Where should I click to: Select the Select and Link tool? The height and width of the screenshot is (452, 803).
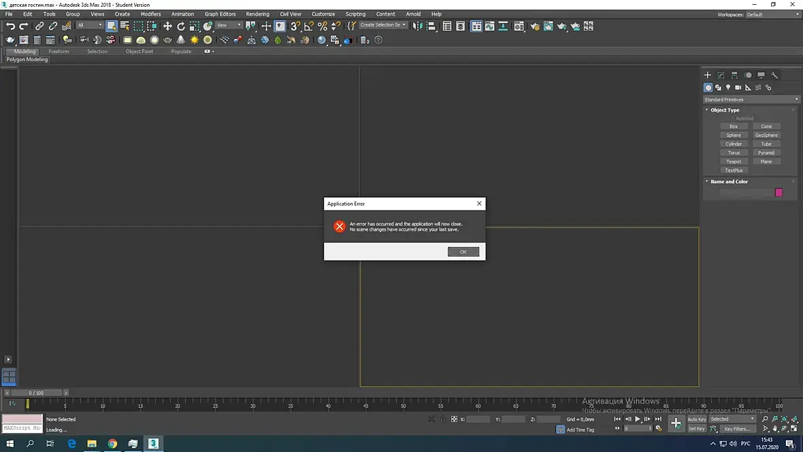point(39,26)
